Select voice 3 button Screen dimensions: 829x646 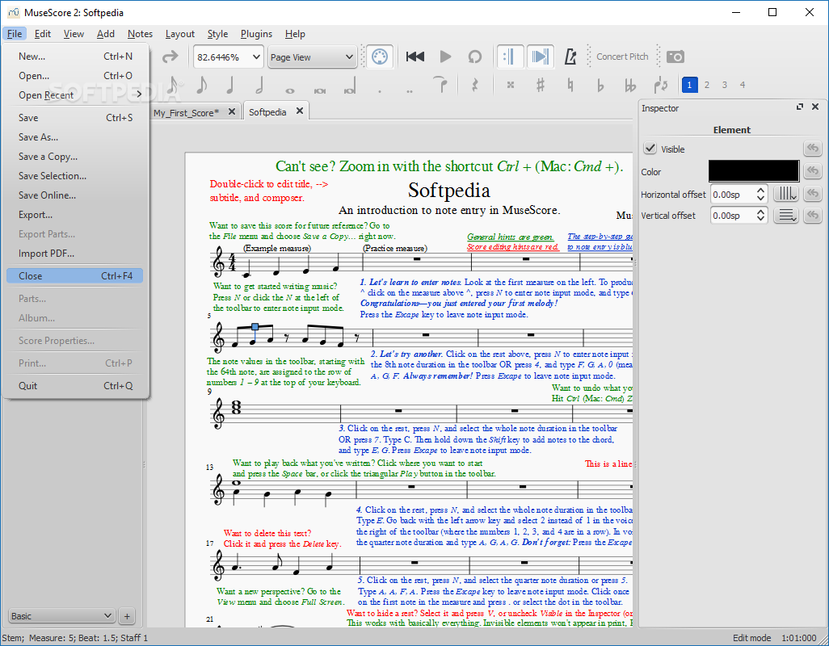[724, 85]
